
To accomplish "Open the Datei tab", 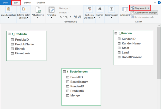I will coord(5,2).
